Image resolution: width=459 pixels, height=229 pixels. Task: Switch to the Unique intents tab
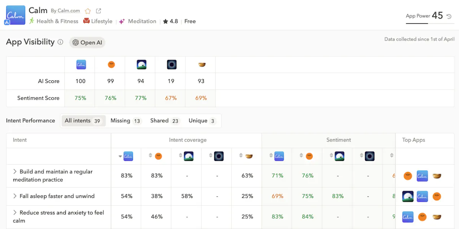tap(202, 121)
